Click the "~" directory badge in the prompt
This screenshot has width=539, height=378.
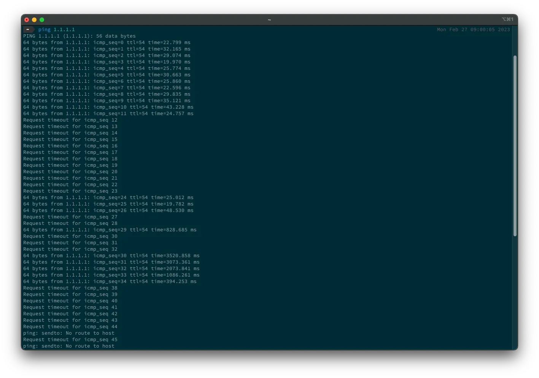coord(28,30)
